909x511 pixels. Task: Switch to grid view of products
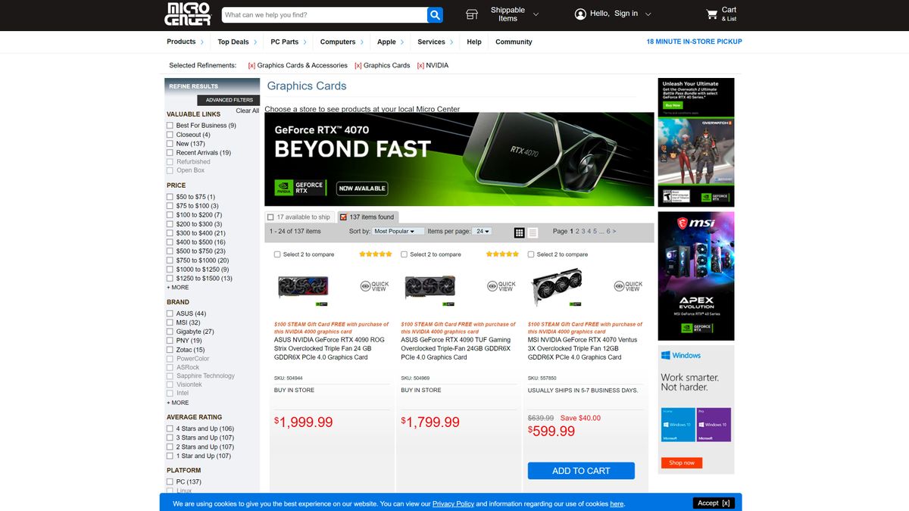tap(519, 232)
